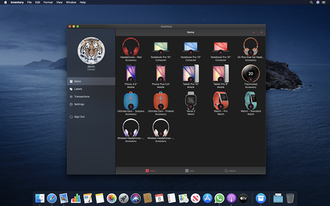This screenshot has width=330, height=206.
Task: Open the Window menu
Action: point(71,2)
